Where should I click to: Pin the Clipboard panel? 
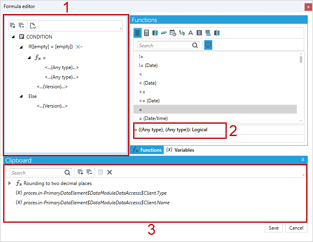coord(303,160)
